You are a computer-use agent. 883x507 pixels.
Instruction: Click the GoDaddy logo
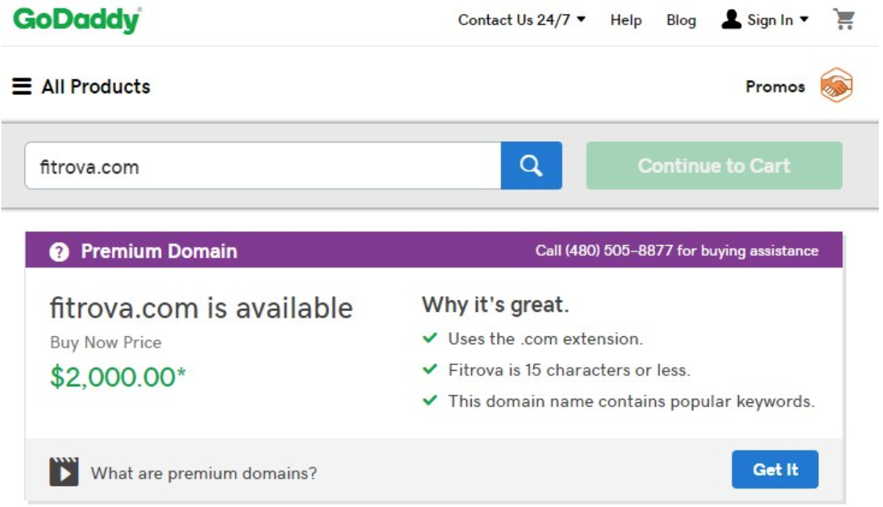[x=77, y=20]
